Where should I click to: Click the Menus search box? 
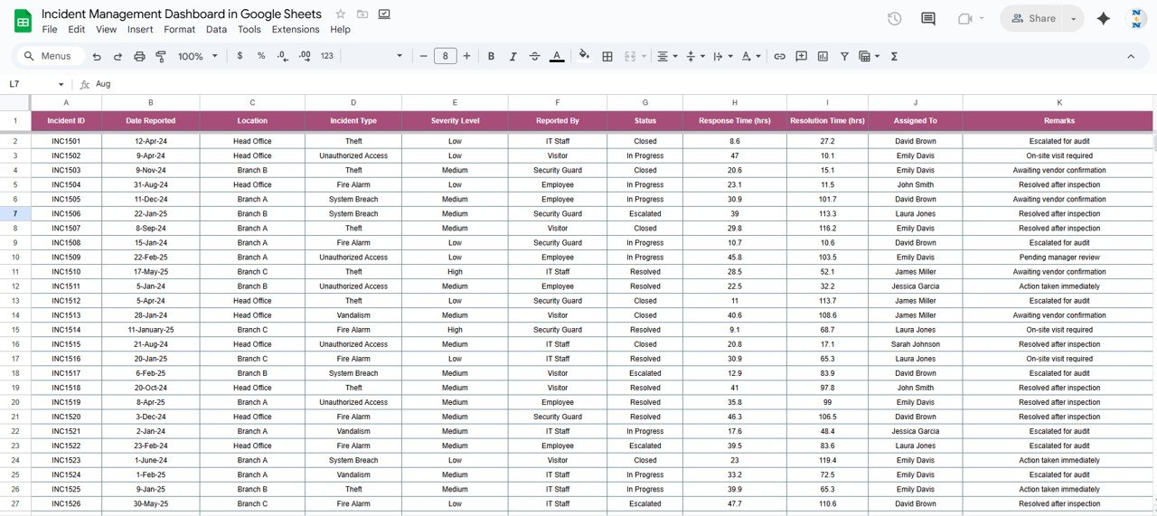pos(50,56)
